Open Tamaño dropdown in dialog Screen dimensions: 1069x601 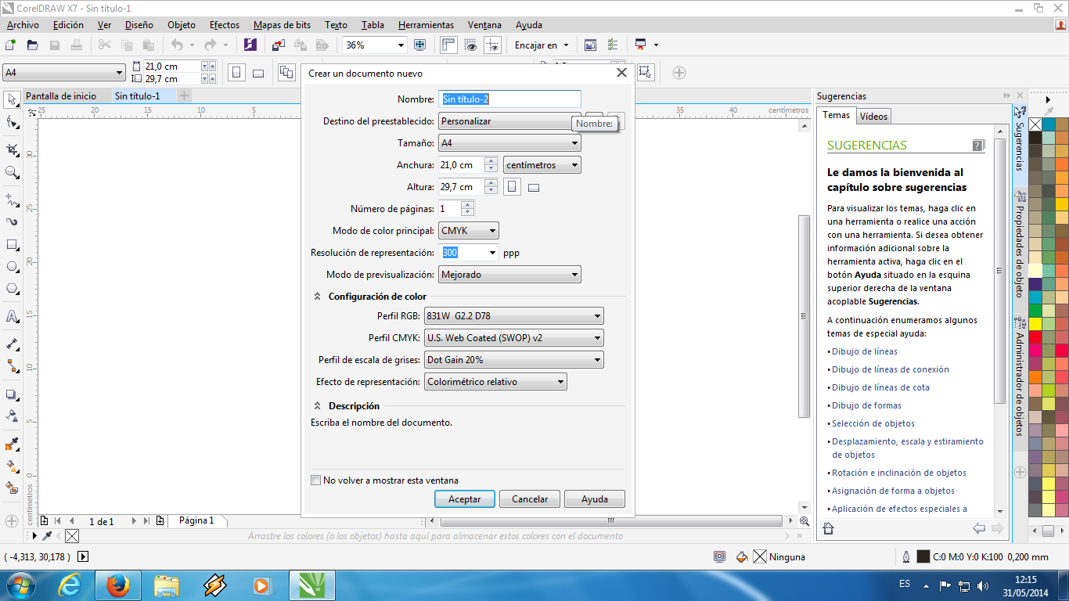click(x=509, y=143)
